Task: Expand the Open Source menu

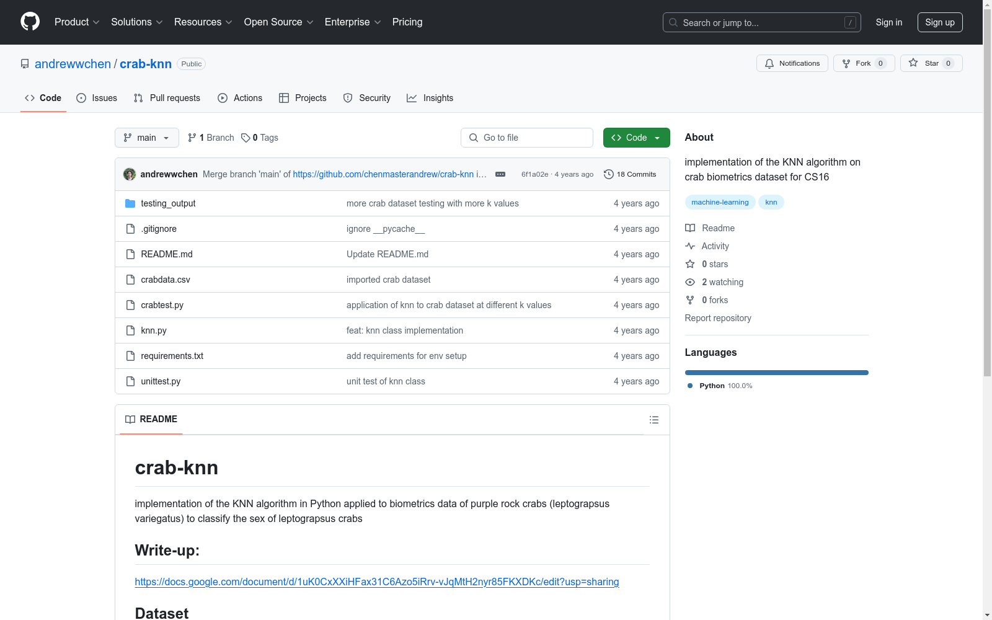Action: [279, 22]
